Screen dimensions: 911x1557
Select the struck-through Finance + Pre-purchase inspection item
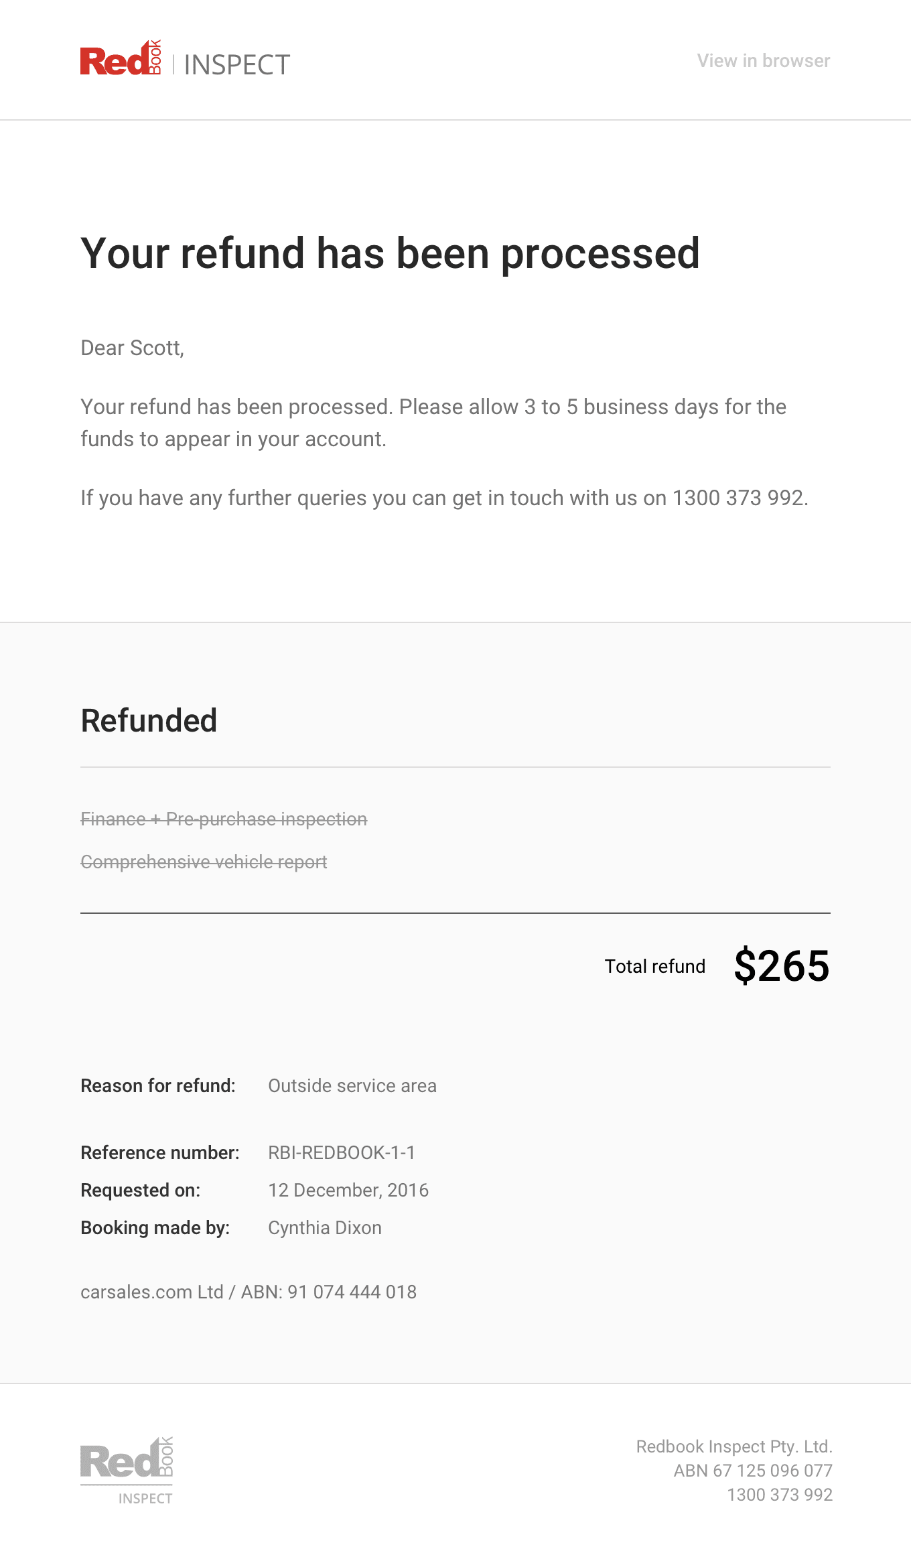[224, 819]
